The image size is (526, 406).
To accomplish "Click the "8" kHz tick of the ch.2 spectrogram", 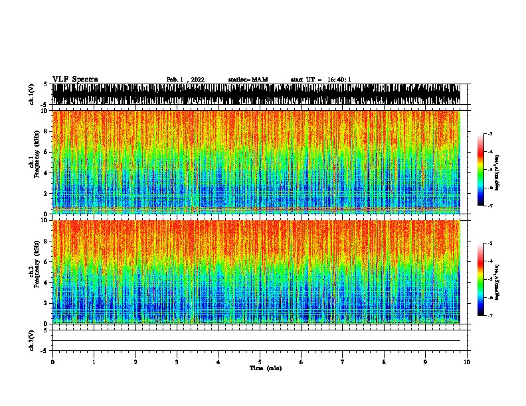I will (x=46, y=241).
